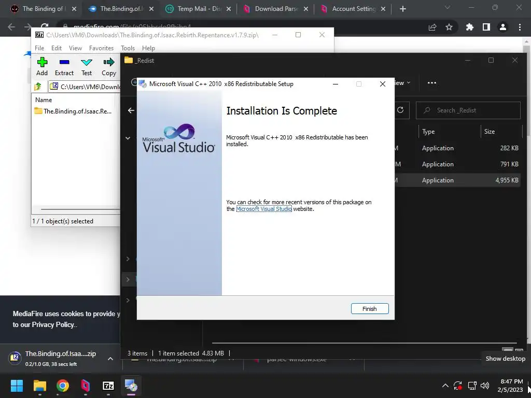Open the Edit menu in 7-Zip
This screenshot has width=531, height=398.
[56, 48]
